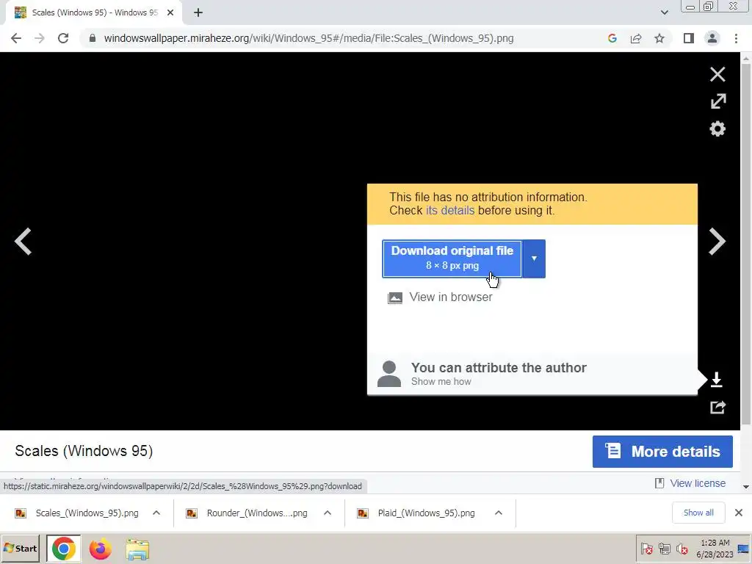The image size is (752, 564).
Task: Click 'Show me how' for attribution
Action: click(x=441, y=382)
